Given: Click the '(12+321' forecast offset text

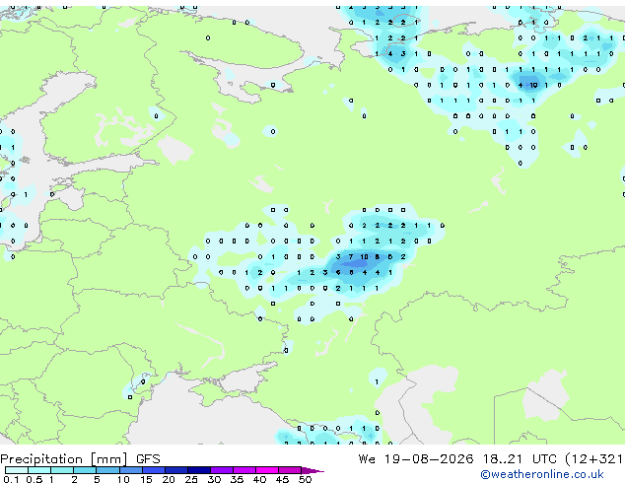Looking at the screenshot, I should 594,459.
